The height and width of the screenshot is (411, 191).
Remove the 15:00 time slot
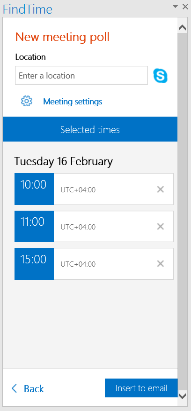pyautogui.click(x=161, y=264)
